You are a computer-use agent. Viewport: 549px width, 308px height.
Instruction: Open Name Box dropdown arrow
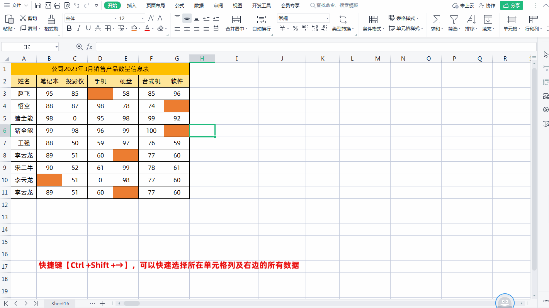56,47
